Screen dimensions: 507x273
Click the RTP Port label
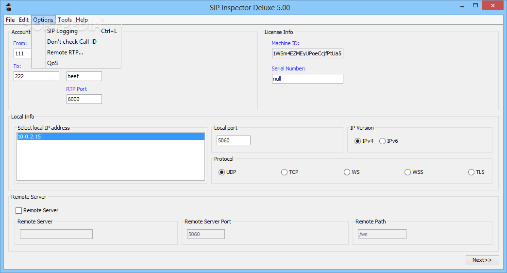pos(76,89)
